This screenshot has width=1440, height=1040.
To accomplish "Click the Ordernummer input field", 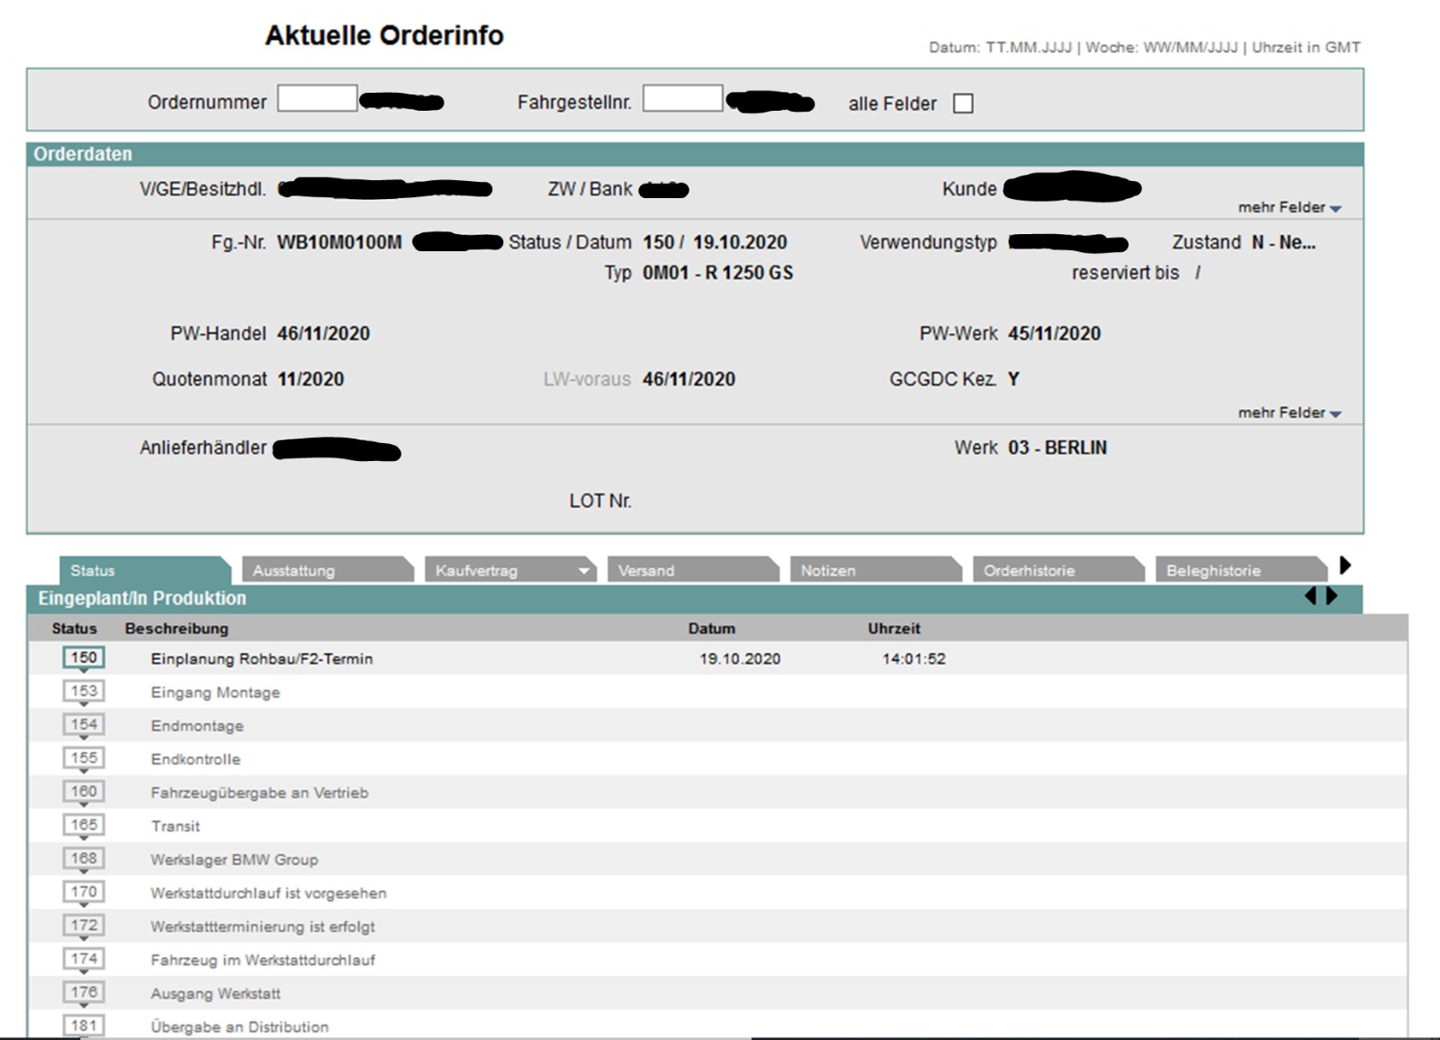I will pos(317,99).
